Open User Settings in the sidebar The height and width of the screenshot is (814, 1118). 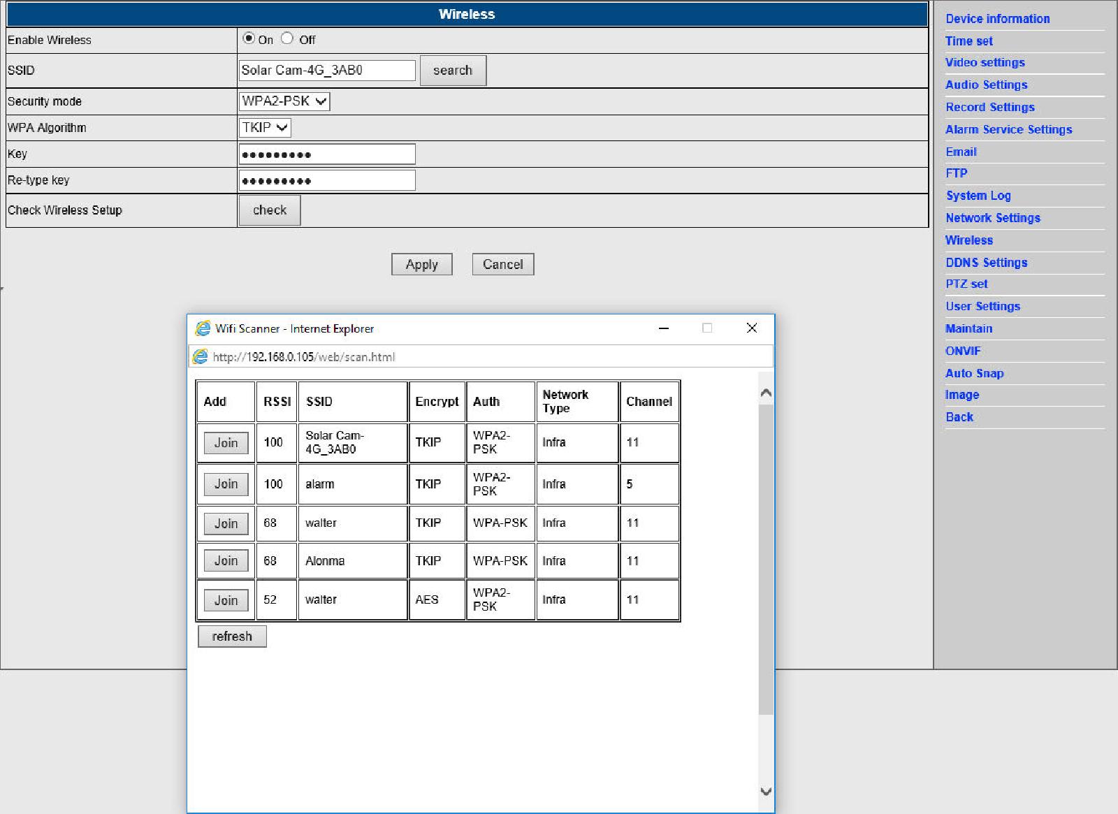982,306
